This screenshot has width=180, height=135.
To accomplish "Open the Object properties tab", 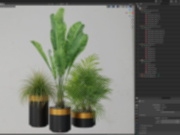I will [136, 120].
